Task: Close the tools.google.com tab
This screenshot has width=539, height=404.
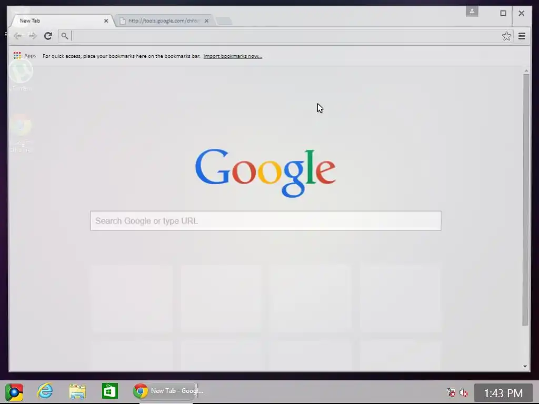Action: coord(206,21)
